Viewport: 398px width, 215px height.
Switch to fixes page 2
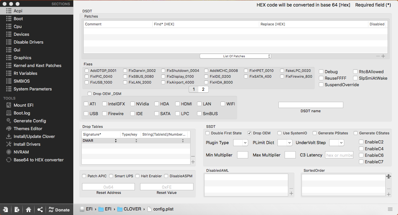coord(203,89)
